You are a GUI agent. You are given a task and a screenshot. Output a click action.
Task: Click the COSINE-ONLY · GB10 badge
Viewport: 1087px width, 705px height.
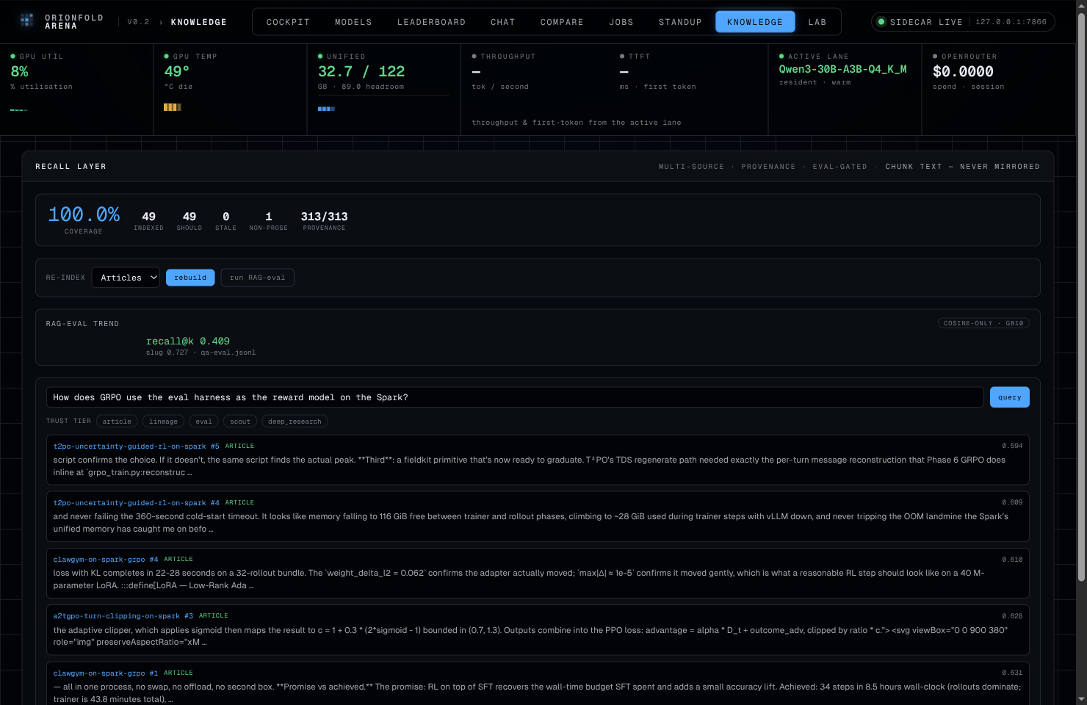[x=983, y=323]
